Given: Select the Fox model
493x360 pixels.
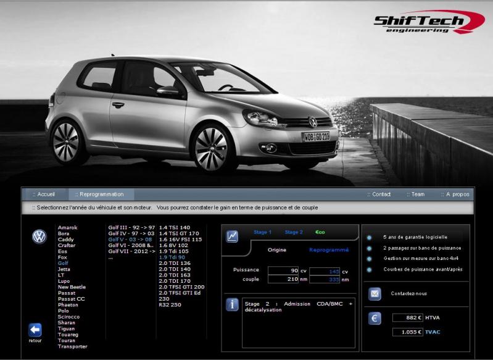Looking at the screenshot, I should [x=62, y=257].
